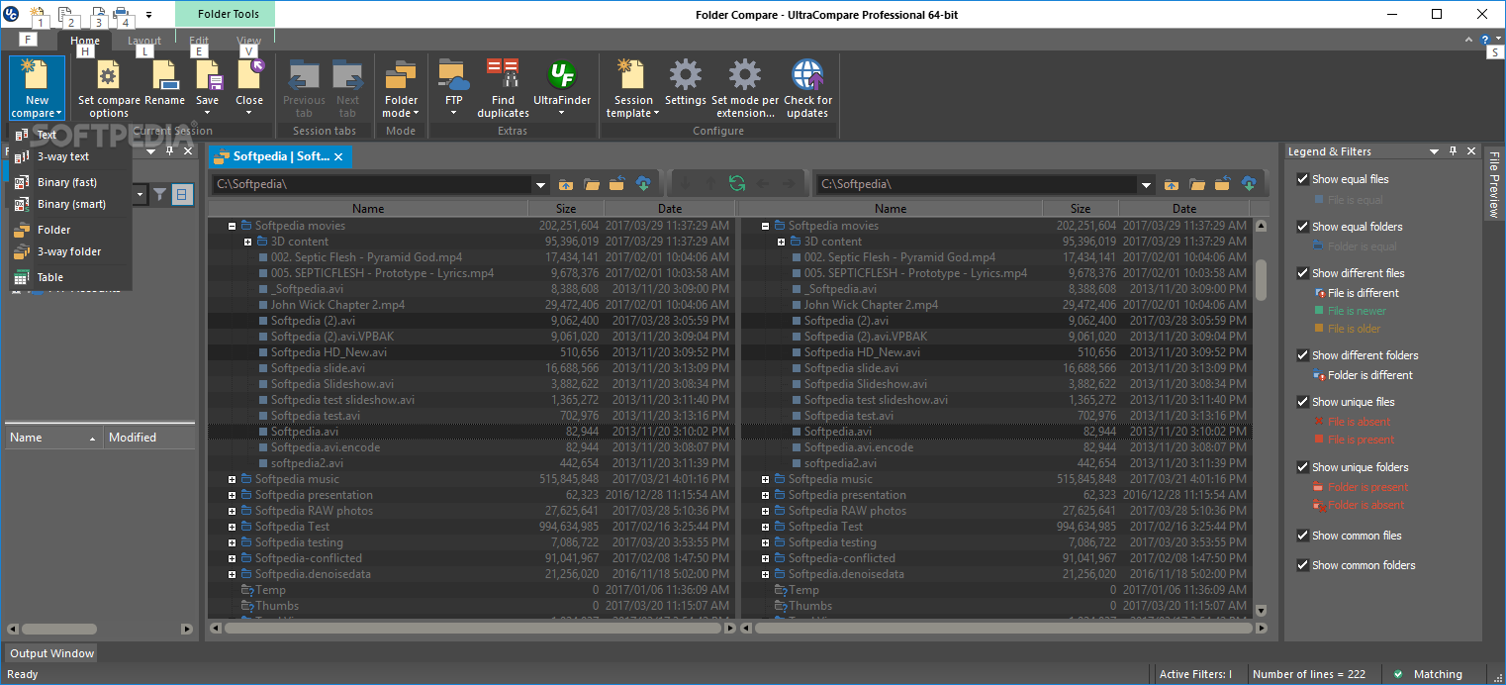Click left pane horizontal scrollbar
The height and width of the screenshot is (685, 1506).
tap(472, 628)
